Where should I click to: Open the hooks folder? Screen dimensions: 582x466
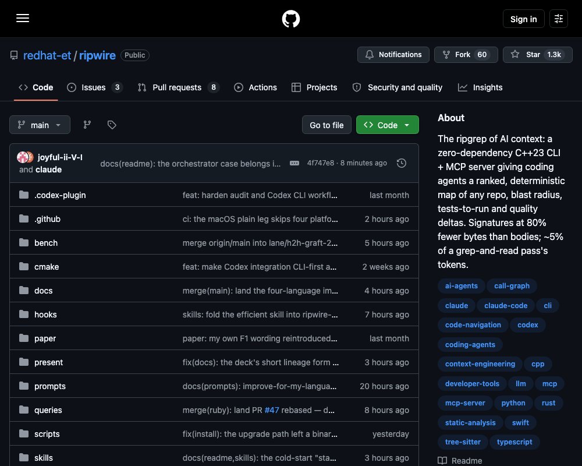point(45,315)
